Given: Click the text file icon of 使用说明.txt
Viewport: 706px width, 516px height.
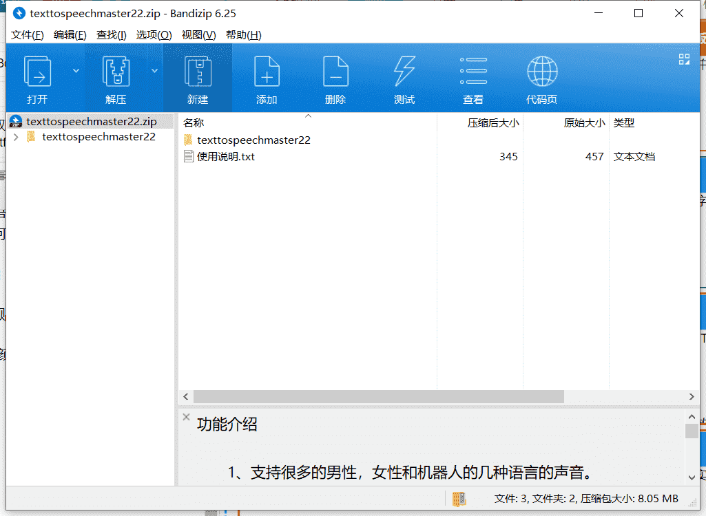Looking at the screenshot, I should point(189,157).
